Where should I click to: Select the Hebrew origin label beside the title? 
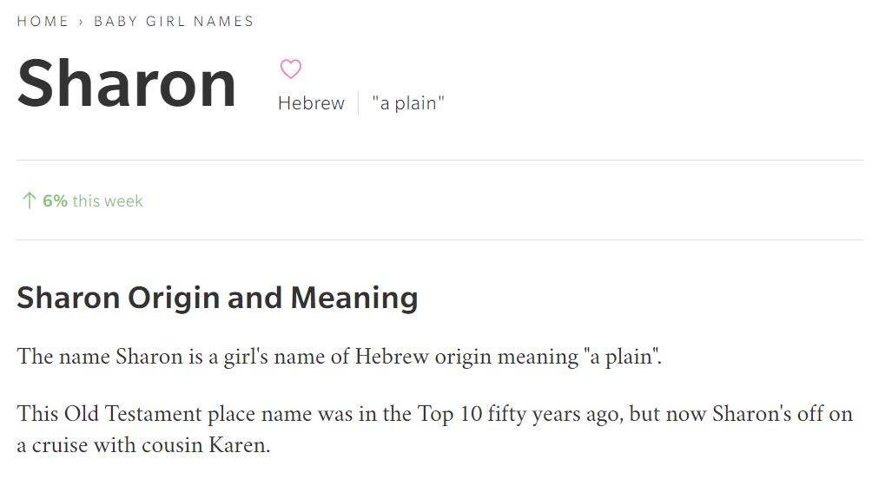pos(311,103)
